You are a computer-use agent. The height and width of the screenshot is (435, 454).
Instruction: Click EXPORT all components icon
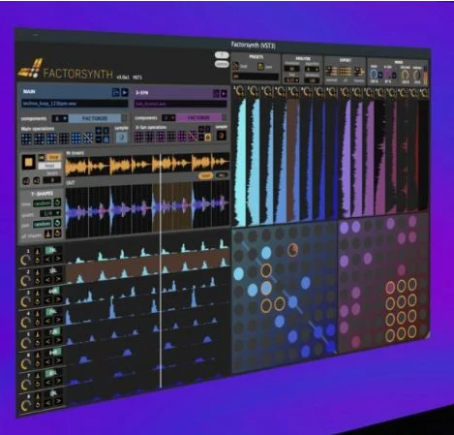click(x=345, y=71)
